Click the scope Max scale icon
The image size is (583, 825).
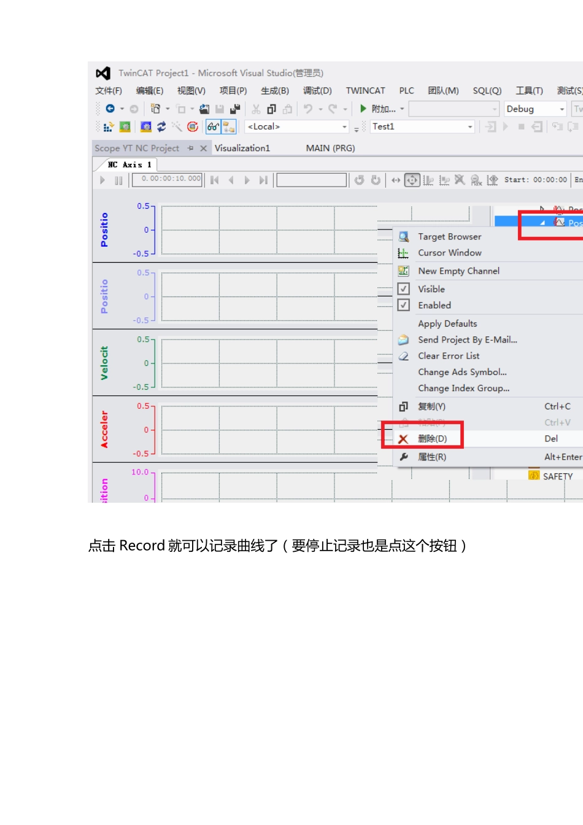476,180
